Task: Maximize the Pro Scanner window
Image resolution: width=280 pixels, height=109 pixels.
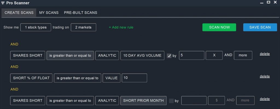Action: click(x=269, y=2)
